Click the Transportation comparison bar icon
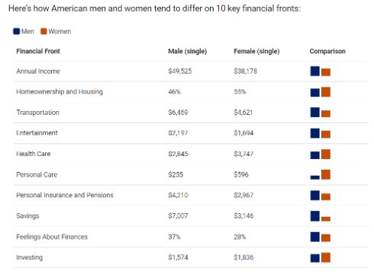The height and width of the screenshot is (274, 374). tap(321, 113)
